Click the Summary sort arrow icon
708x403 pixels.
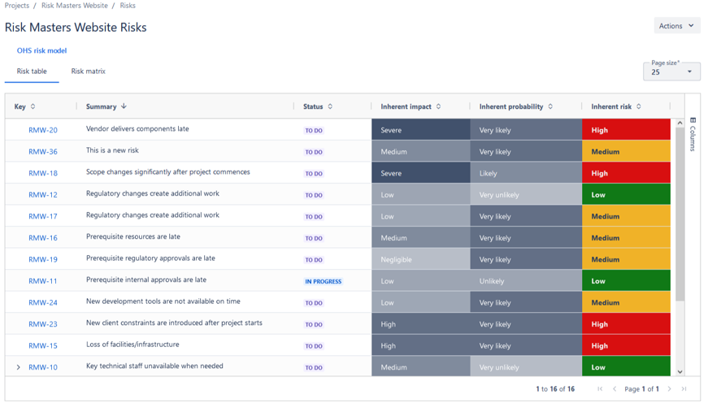(x=124, y=106)
